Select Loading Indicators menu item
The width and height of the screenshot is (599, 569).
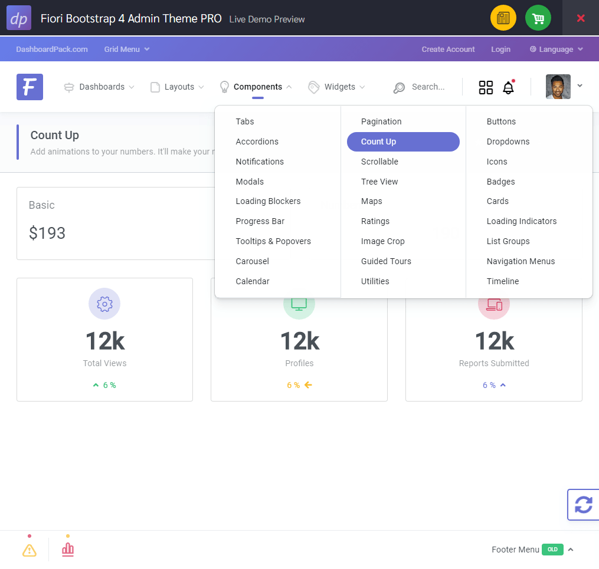[x=521, y=221]
